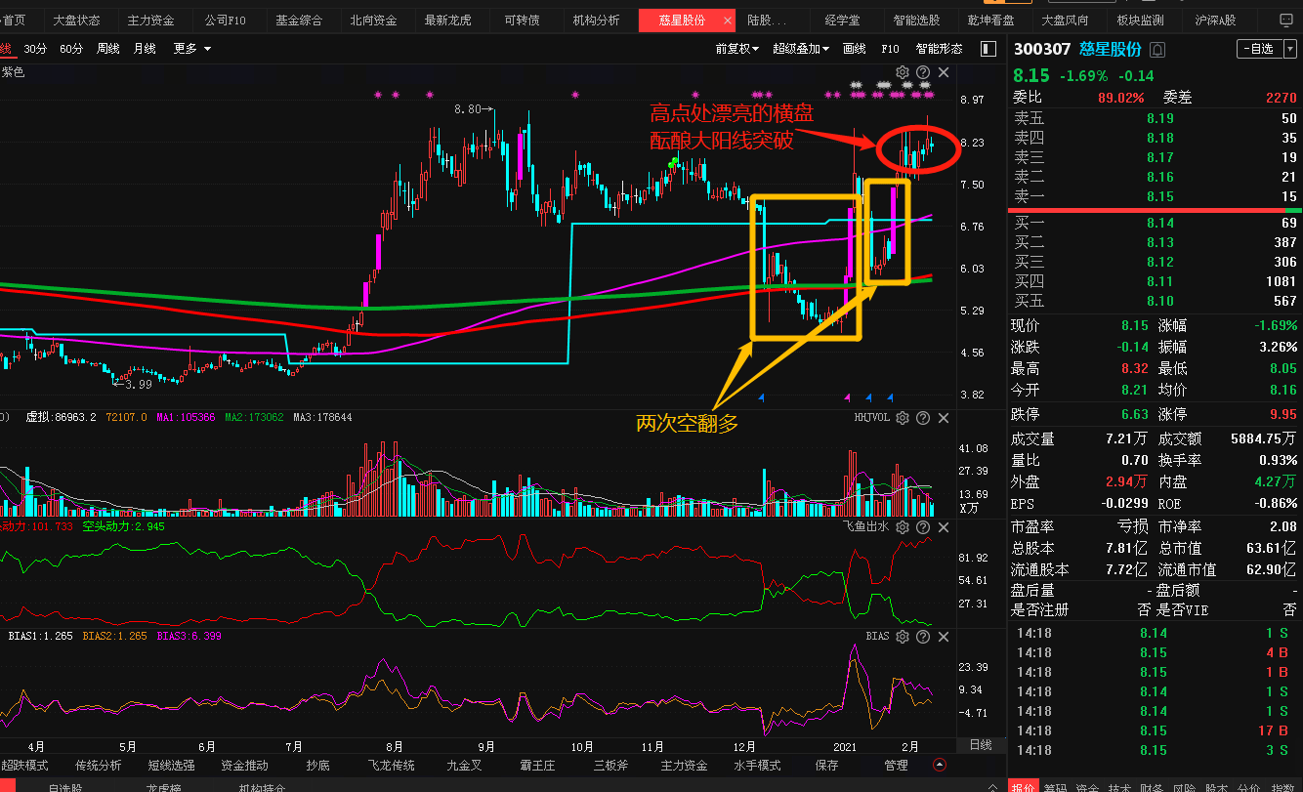Image resolution: width=1303 pixels, height=792 pixels.
Task: Close the main chart indicator overlay
Action: click(x=944, y=72)
